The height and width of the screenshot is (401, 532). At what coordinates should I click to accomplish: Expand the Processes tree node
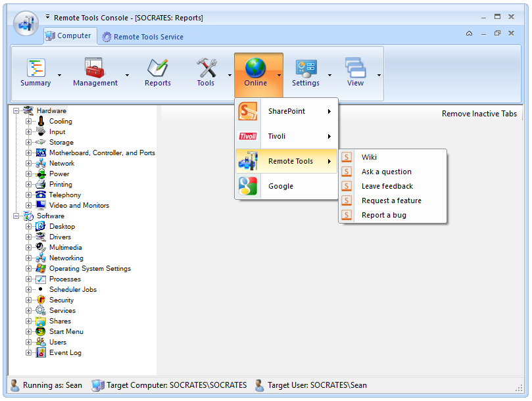click(28, 279)
